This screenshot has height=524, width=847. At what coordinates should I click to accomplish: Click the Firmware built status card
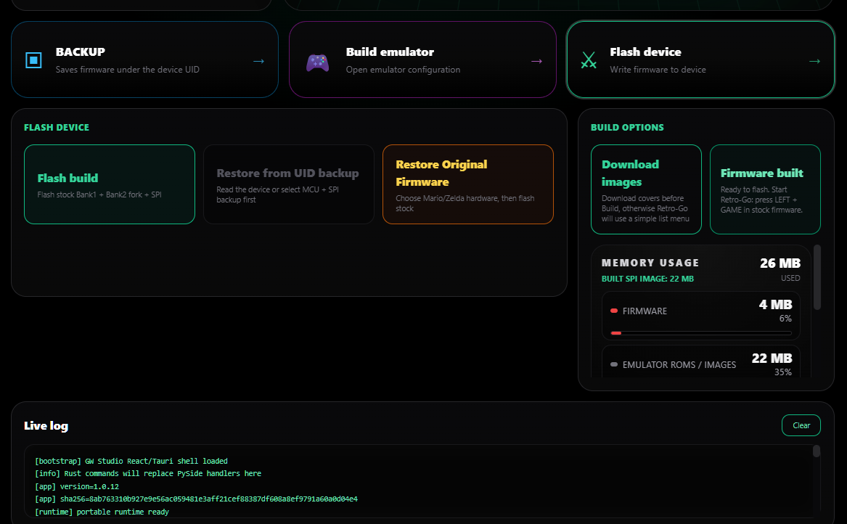pyautogui.click(x=765, y=189)
